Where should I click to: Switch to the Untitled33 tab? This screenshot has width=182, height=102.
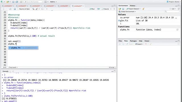(x=22, y=6)
